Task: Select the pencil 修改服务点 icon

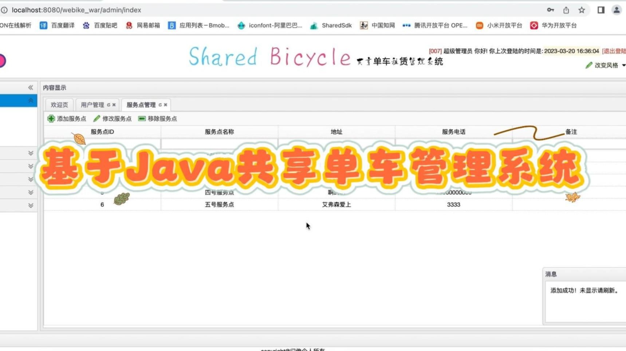Action: click(97, 118)
